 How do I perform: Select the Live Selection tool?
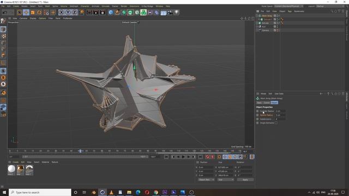click(20, 13)
